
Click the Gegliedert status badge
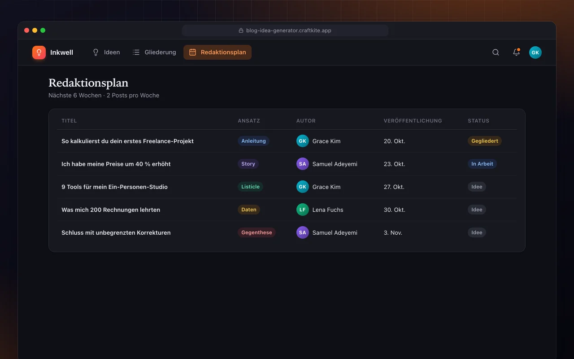485,141
